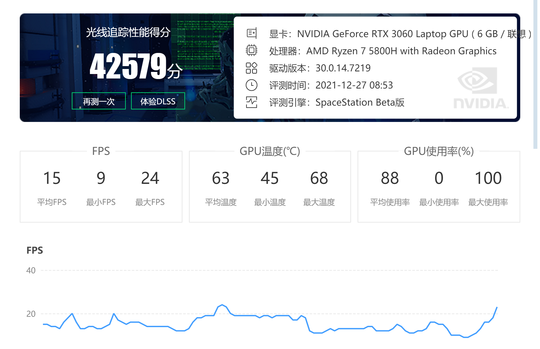Click the 最小使用率 label
The image size is (540, 349).
point(439,202)
